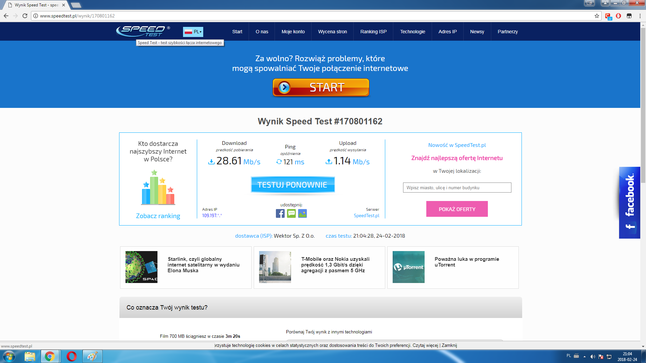Select the 'Technologie' navigation item

click(412, 32)
